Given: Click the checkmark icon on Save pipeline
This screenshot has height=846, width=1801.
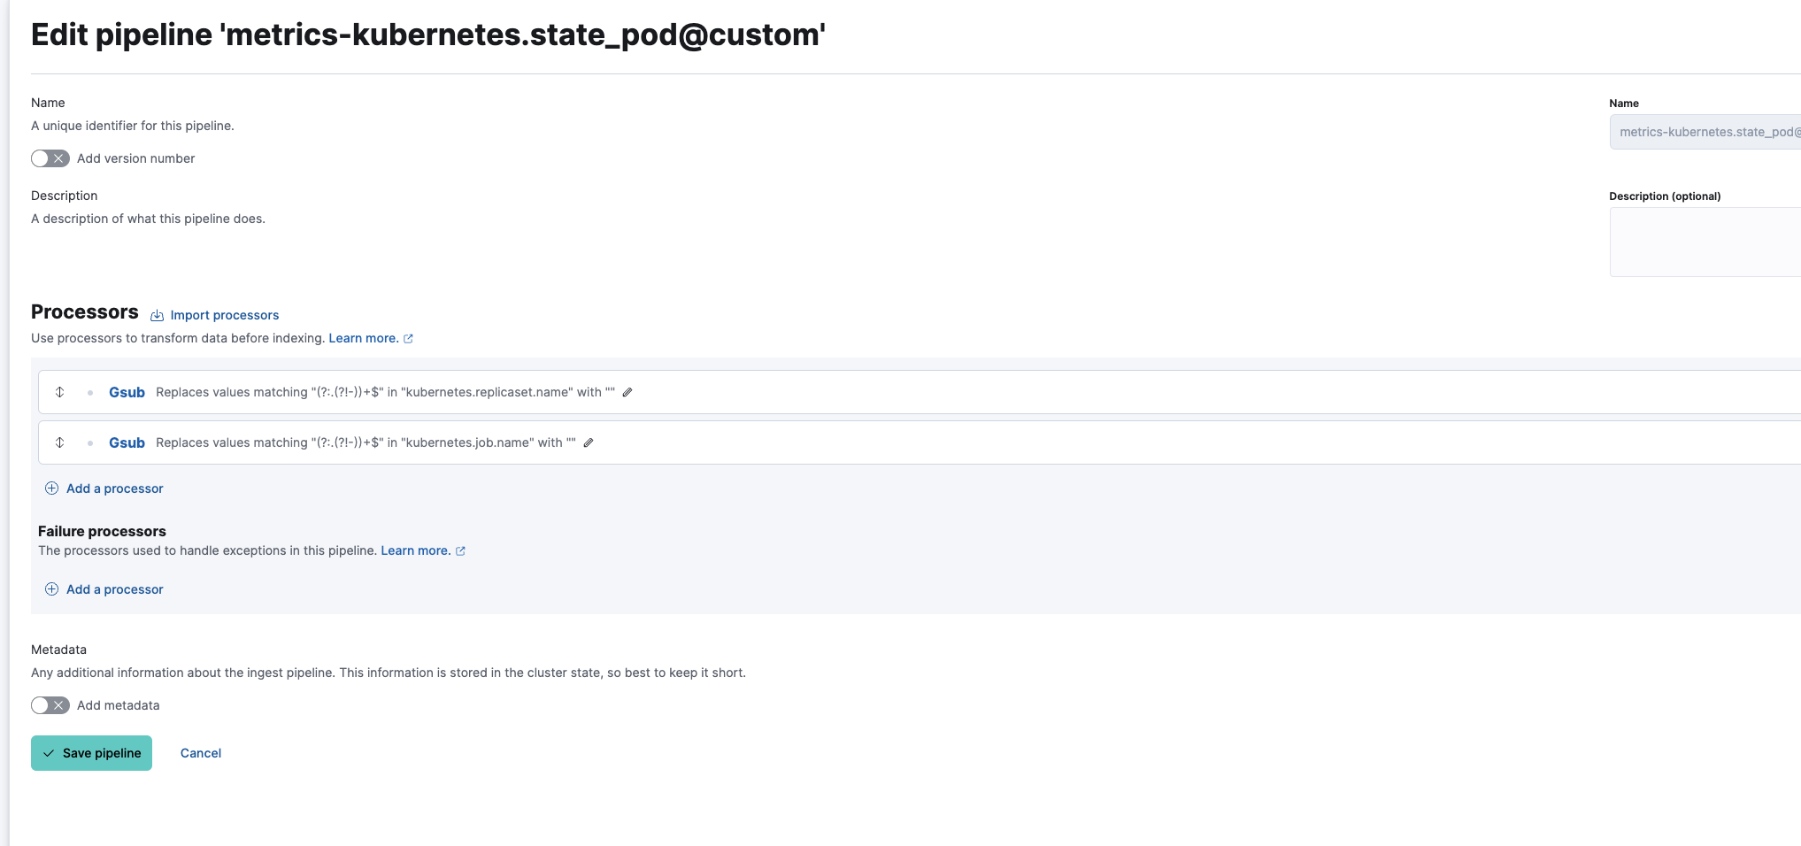Looking at the screenshot, I should click(x=49, y=752).
